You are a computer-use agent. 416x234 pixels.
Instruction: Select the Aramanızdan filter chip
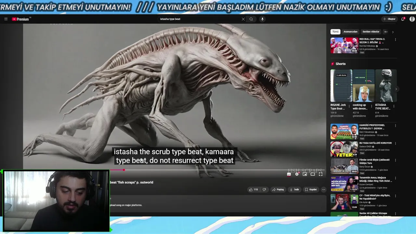pyautogui.click(x=350, y=32)
